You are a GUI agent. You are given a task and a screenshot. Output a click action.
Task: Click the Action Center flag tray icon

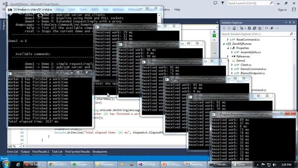pos(263,165)
